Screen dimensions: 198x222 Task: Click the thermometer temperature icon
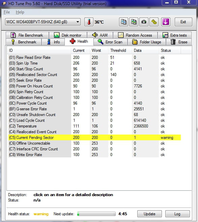click(89, 22)
